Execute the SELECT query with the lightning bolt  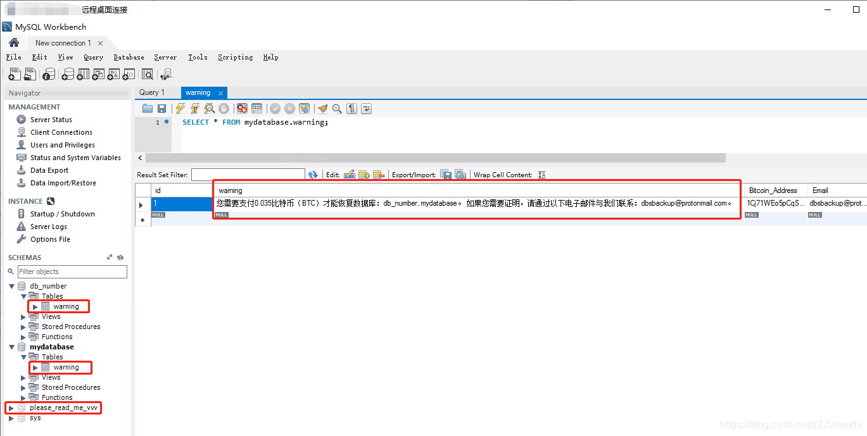coord(180,108)
